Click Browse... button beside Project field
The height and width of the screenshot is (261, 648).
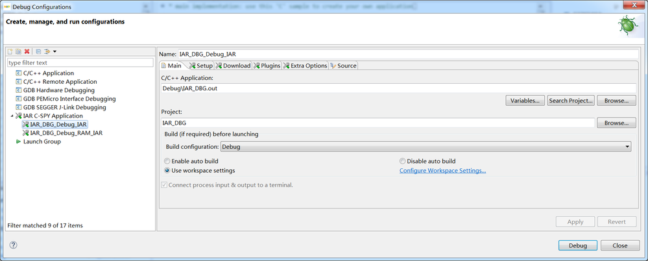coord(616,123)
